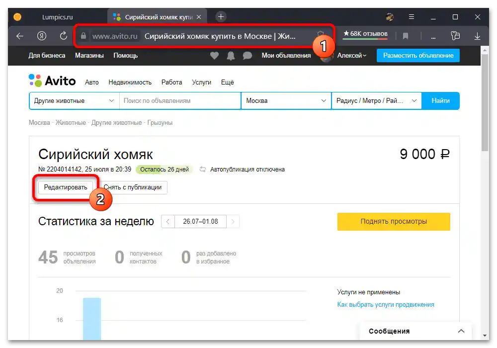Open Для бизнеса link

tap(47, 56)
